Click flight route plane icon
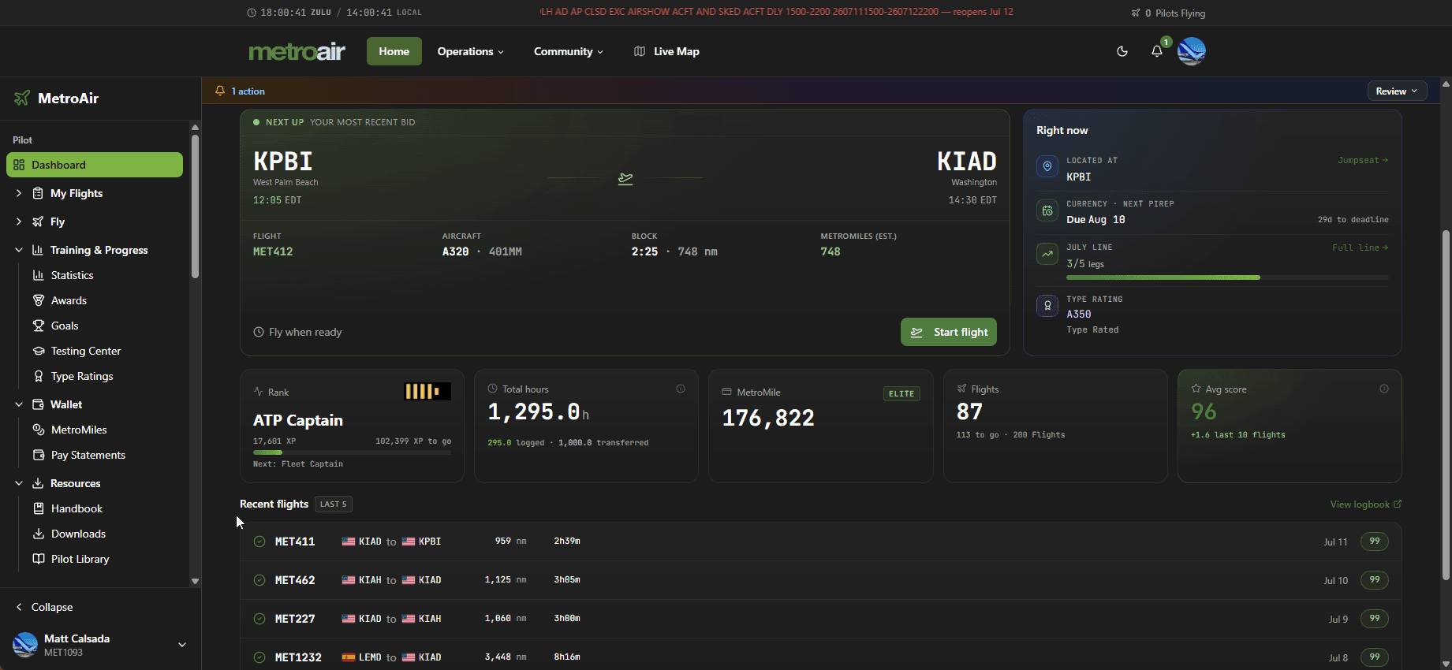 tap(625, 179)
